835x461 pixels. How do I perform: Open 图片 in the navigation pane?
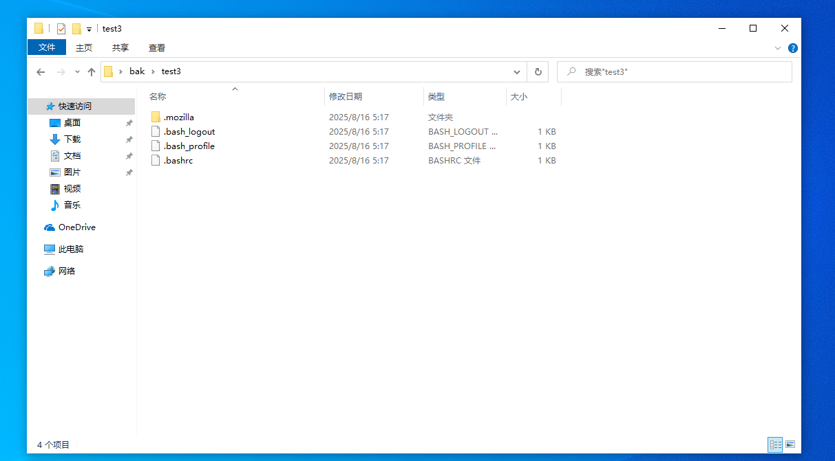coord(72,172)
